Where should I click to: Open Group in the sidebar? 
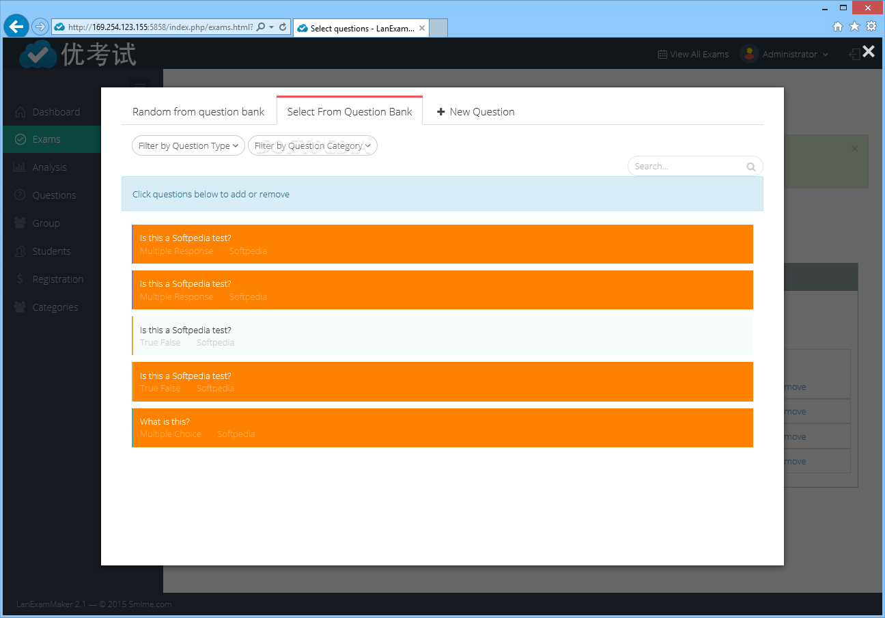click(x=46, y=223)
